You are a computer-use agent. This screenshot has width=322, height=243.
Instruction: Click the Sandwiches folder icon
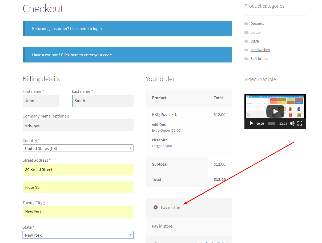tap(246, 50)
